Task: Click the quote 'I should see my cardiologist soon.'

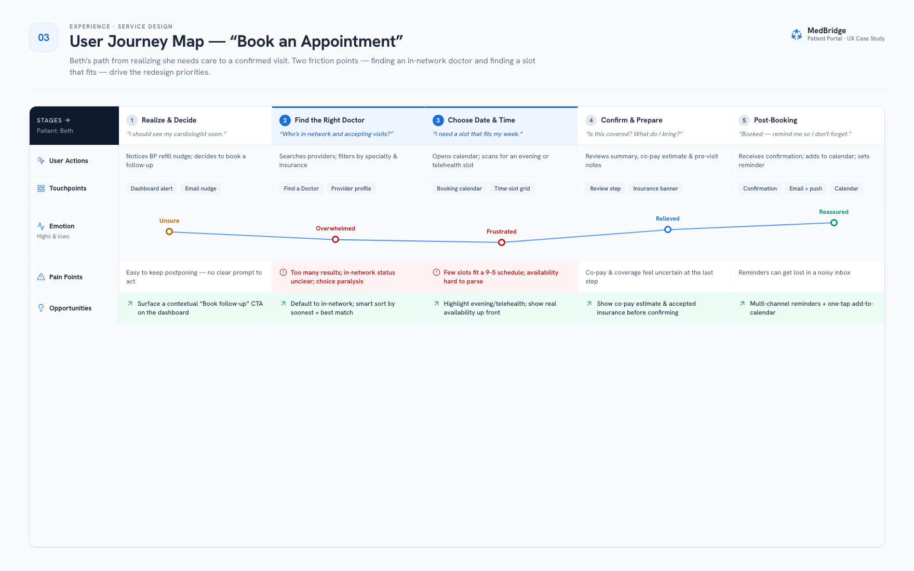Action: (176, 134)
